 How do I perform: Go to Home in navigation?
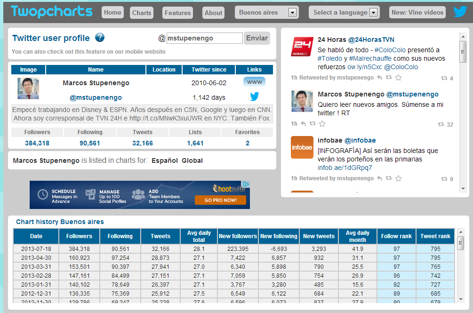[x=112, y=12]
